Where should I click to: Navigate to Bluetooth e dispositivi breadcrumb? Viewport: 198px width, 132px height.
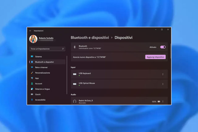(90, 38)
